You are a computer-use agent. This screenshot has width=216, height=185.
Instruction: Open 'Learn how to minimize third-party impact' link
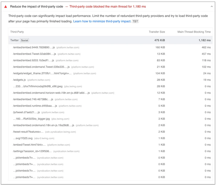102,21
